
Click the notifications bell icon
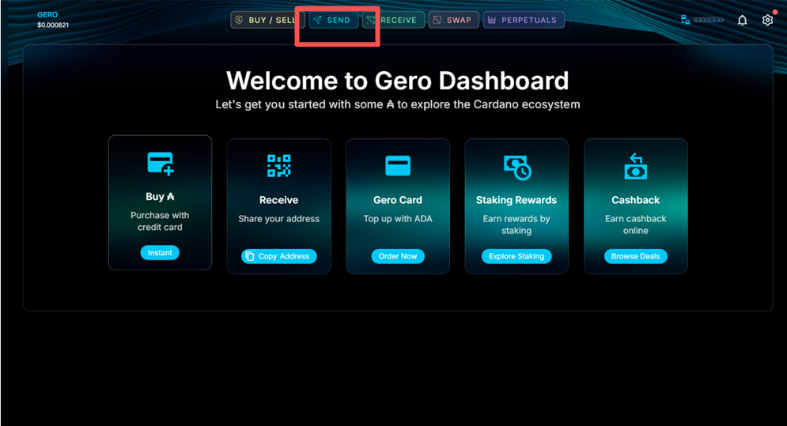click(x=742, y=21)
